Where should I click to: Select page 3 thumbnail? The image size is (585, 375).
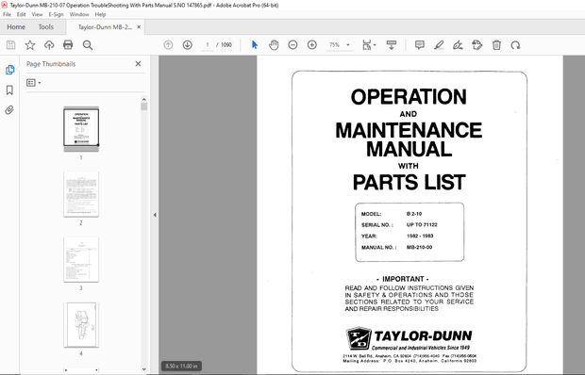81,259
